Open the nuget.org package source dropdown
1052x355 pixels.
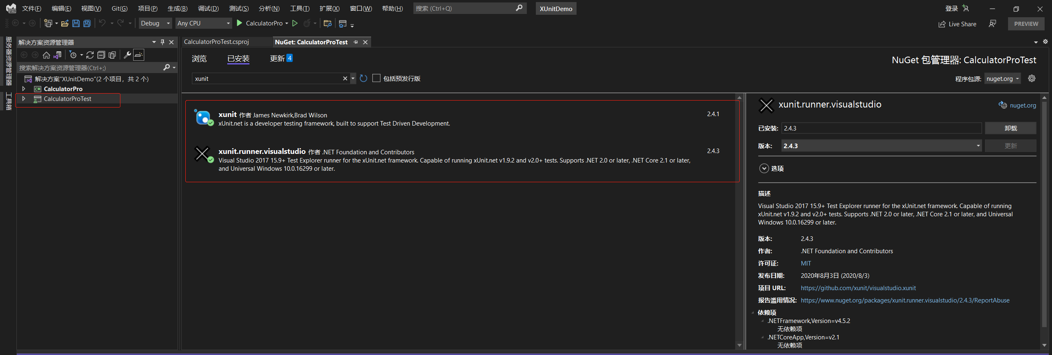click(x=1003, y=79)
